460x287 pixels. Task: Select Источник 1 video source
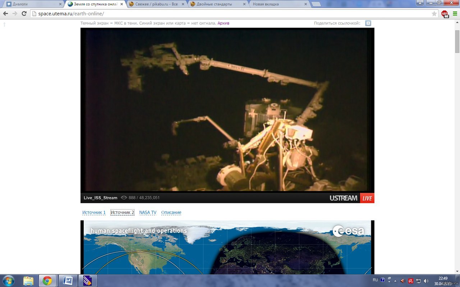coord(94,212)
